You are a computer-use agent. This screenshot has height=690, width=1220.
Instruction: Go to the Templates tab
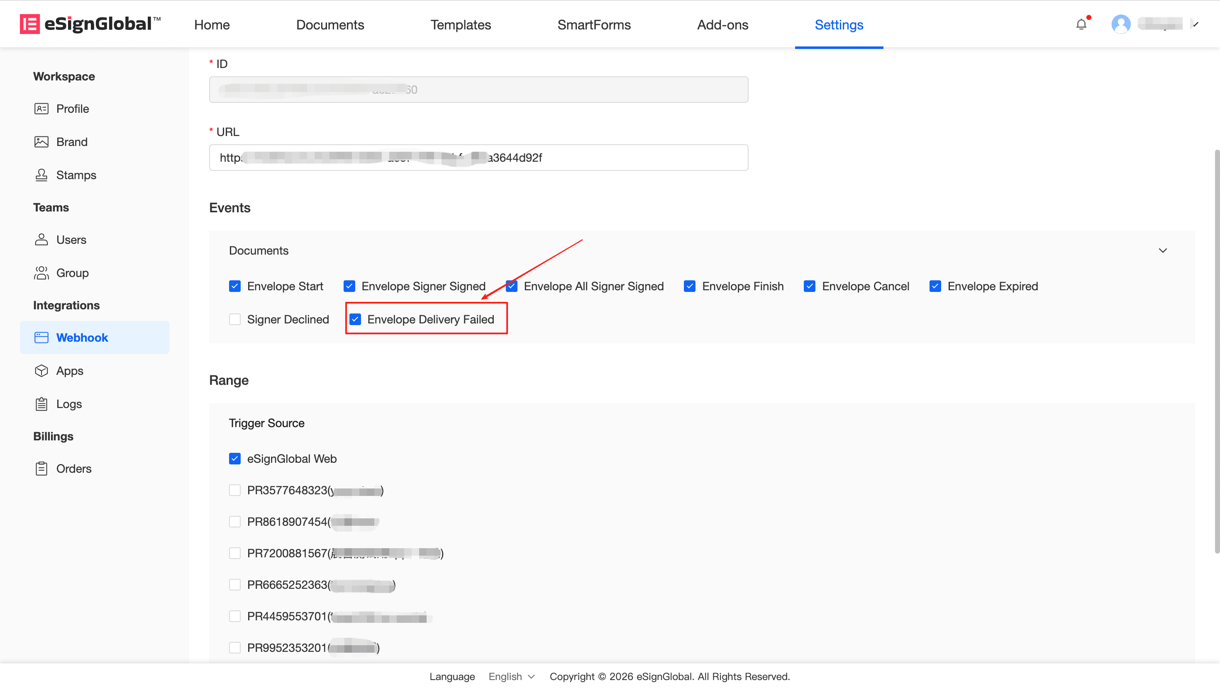pyautogui.click(x=460, y=24)
